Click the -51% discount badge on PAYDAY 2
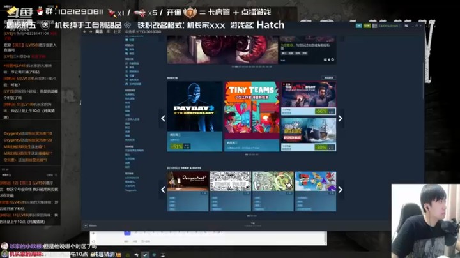The width and height of the screenshot is (460, 258). pos(176,146)
